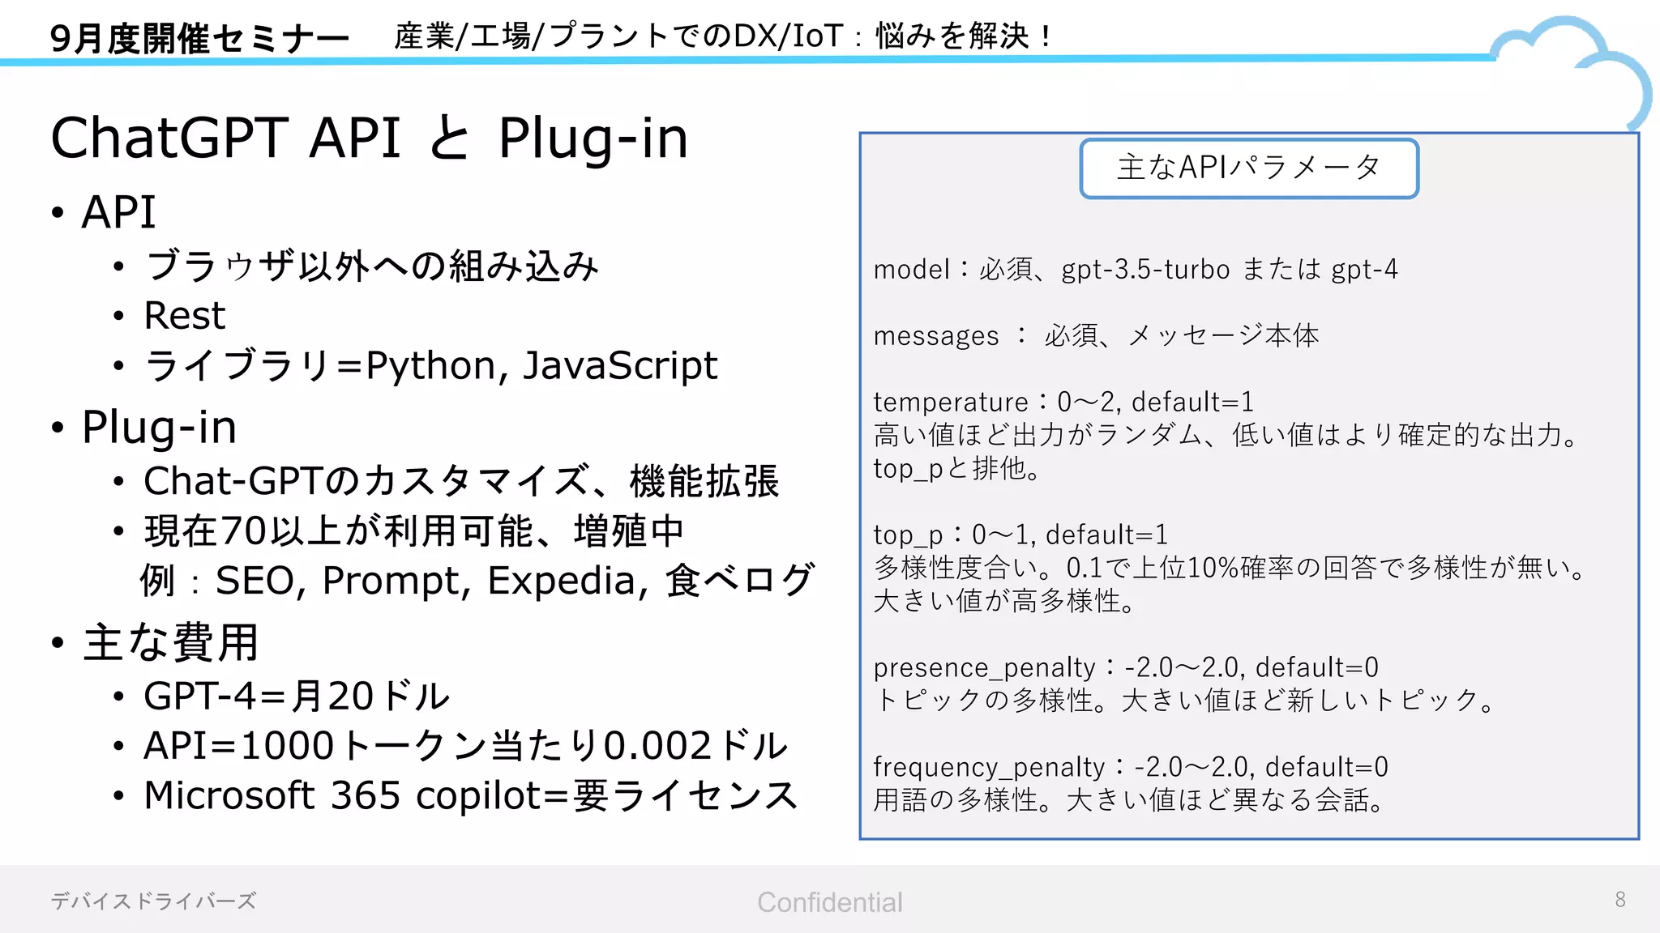Image resolution: width=1660 pixels, height=933 pixels.
Task: Click the 'messages ： 必須、メッセージ本体' line
Action: click(1096, 335)
